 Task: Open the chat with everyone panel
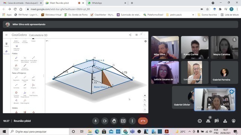click(217, 121)
